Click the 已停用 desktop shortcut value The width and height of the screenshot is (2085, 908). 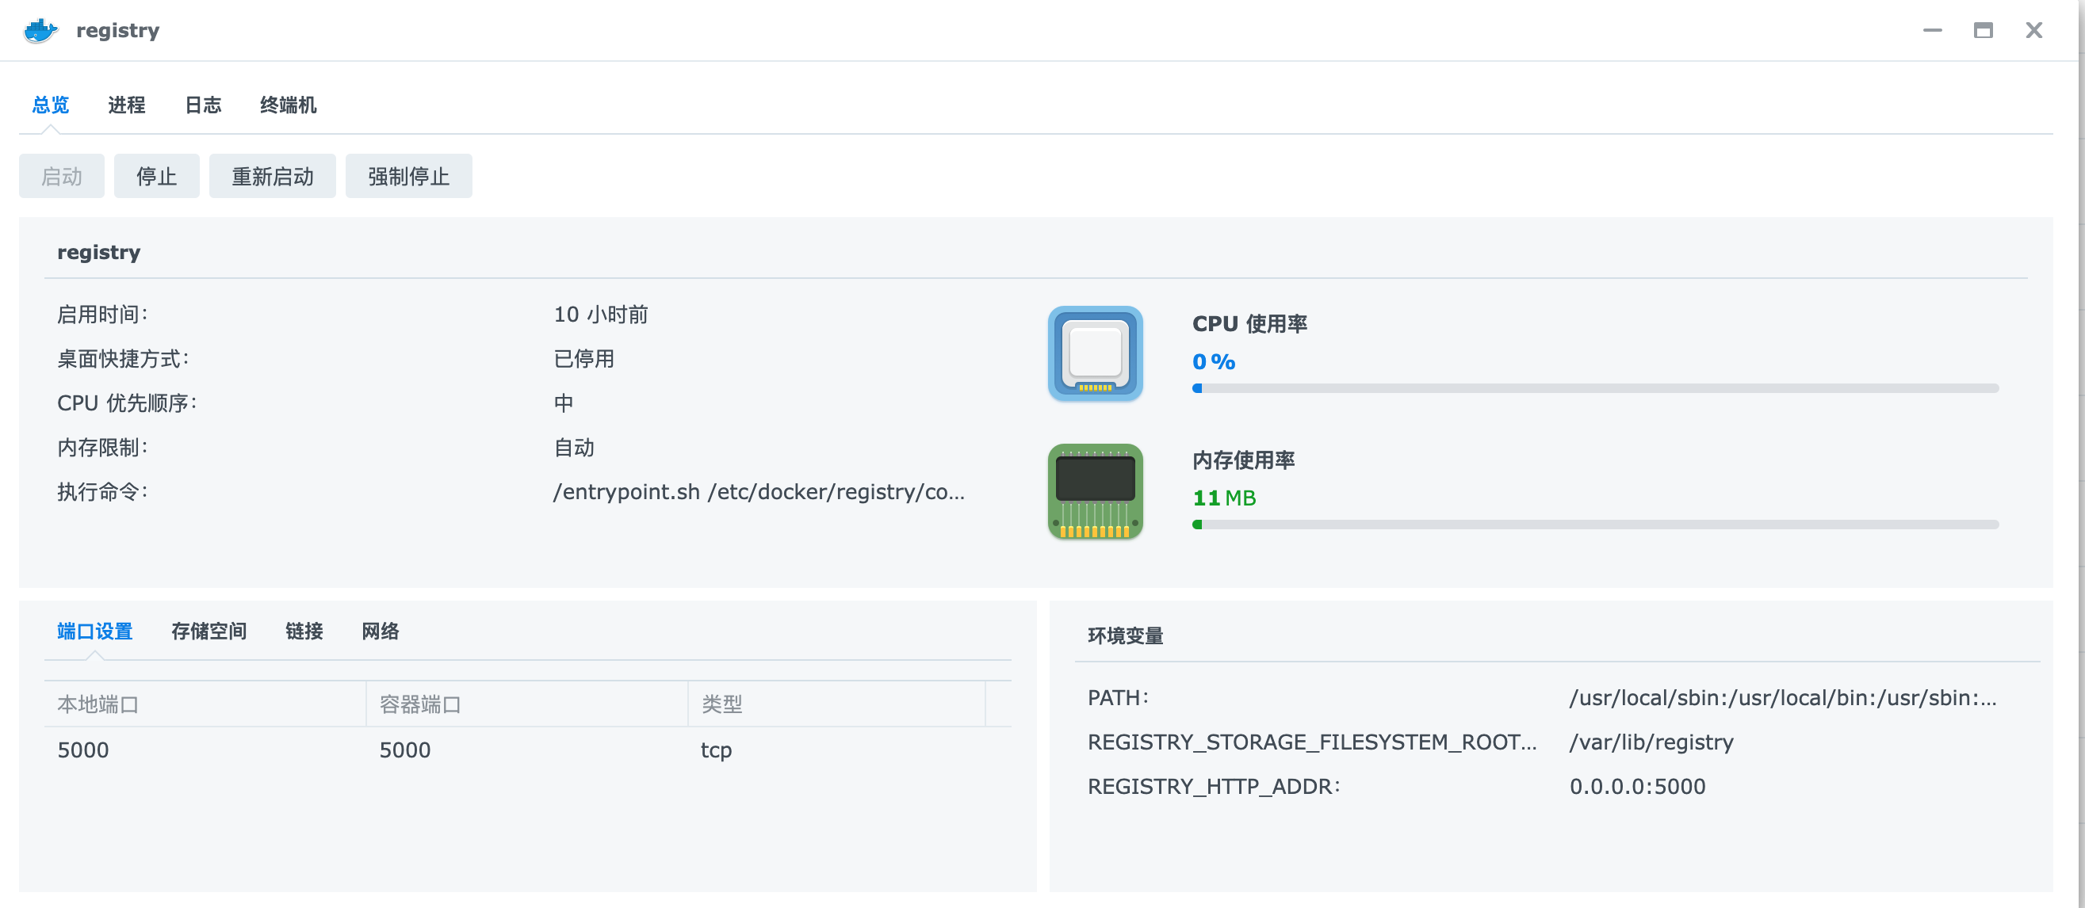point(583,358)
